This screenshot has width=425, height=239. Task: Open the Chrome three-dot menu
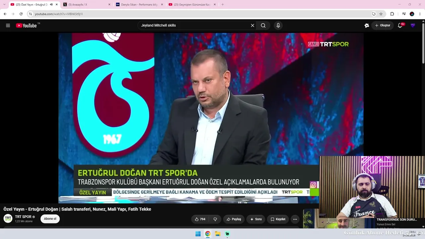[x=420, y=14]
